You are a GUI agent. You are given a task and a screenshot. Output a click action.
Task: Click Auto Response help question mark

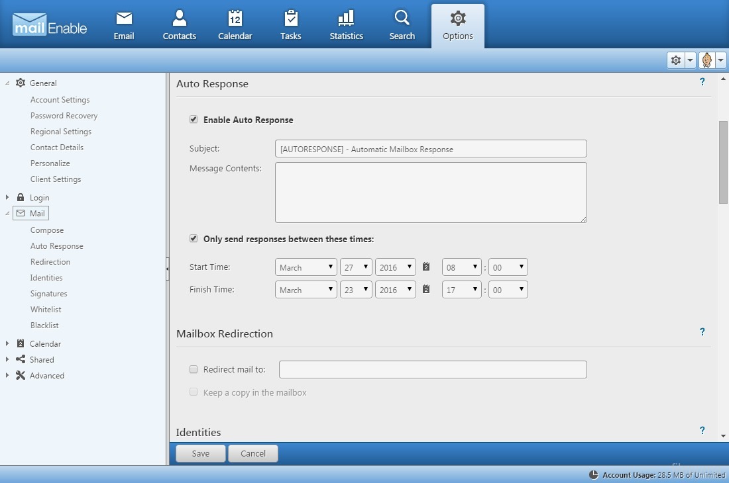(x=702, y=82)
